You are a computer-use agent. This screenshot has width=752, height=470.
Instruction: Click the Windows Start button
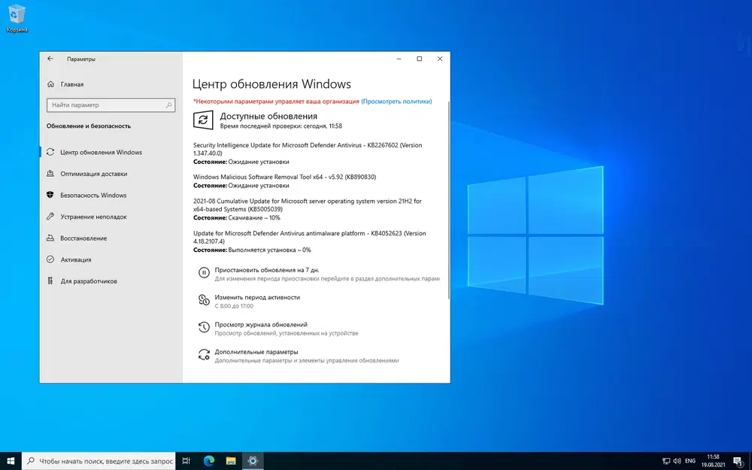click(x=11, y=460)
